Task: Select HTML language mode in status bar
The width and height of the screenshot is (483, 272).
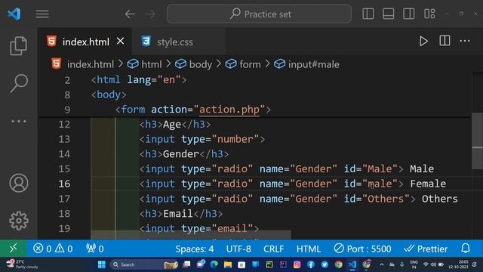Action: (x=309, y=249)
